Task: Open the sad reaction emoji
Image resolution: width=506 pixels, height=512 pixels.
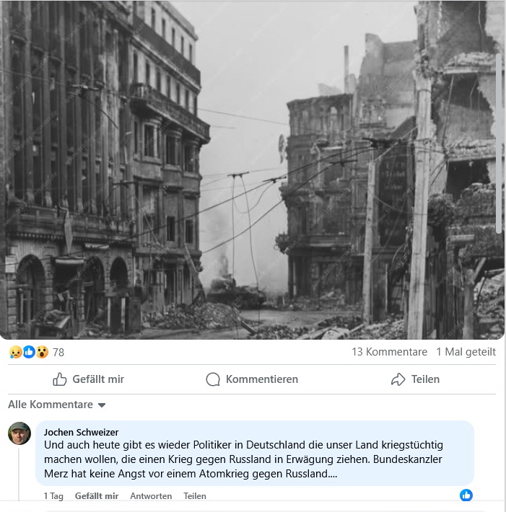Action: coord(16,352)
